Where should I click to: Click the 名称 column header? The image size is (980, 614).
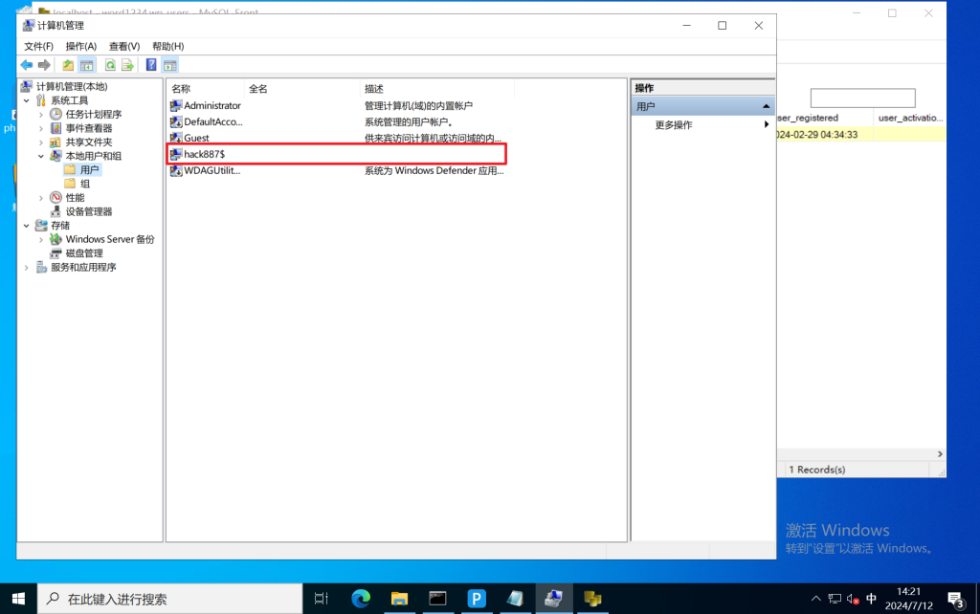pos(181,89)
